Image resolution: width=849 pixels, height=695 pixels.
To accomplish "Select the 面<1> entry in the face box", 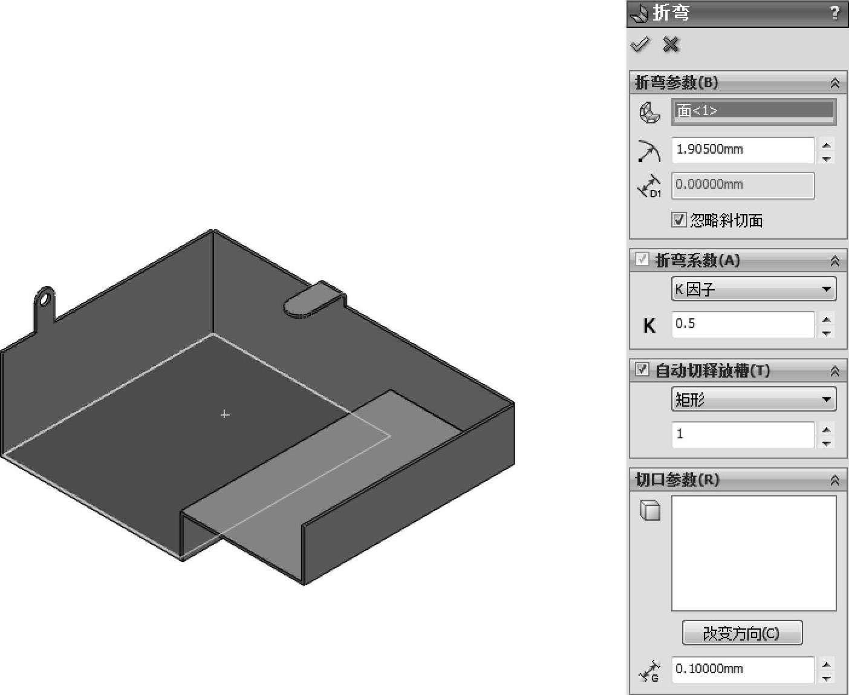I will 753,110.
